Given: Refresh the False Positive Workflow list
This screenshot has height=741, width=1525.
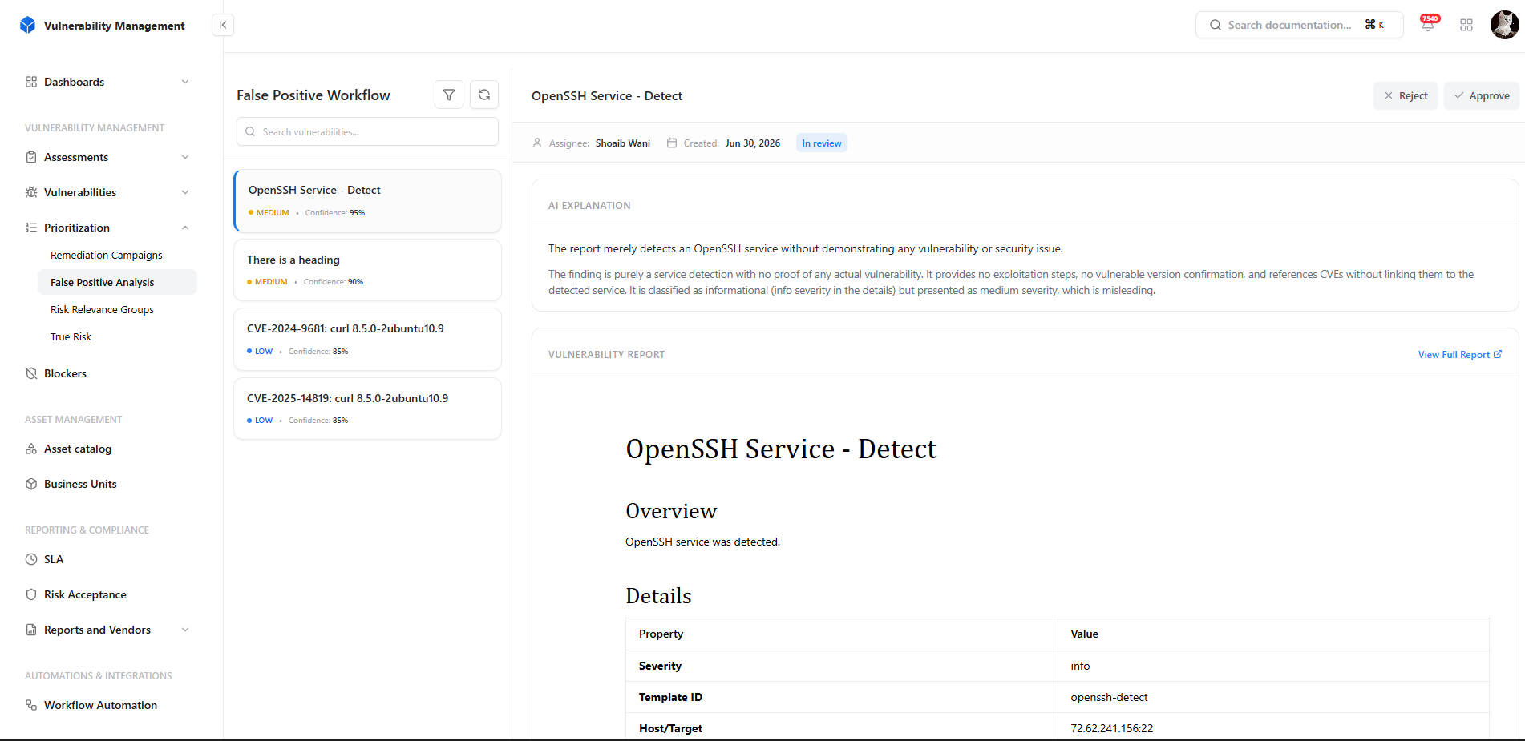Looking at the screenshot, I should pyautogui.click(x=484, y=95).
